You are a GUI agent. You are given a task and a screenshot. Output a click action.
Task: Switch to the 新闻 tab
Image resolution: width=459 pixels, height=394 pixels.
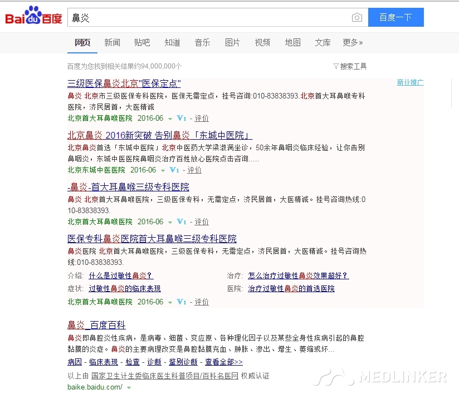click(113, 43)
